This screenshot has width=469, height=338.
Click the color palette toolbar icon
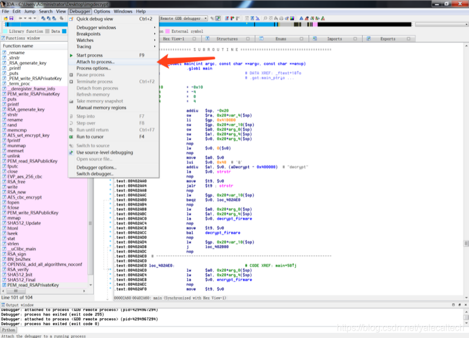tap(292, 19)
